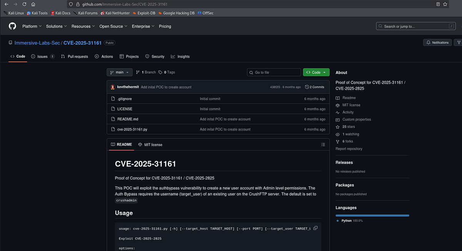Screen dimensions: 462x251
Task: Expand the Enterprise menu
Action: 143,26
